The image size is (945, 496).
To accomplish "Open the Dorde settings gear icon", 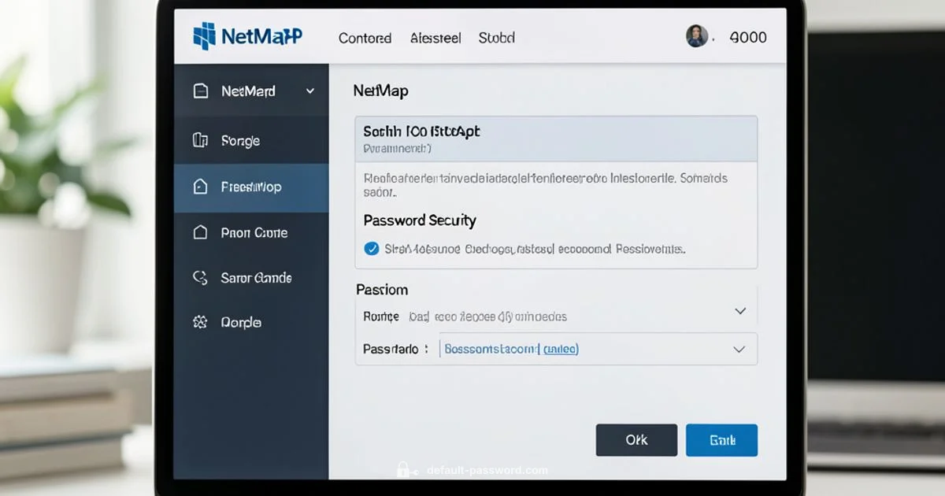I will [202, 322].
